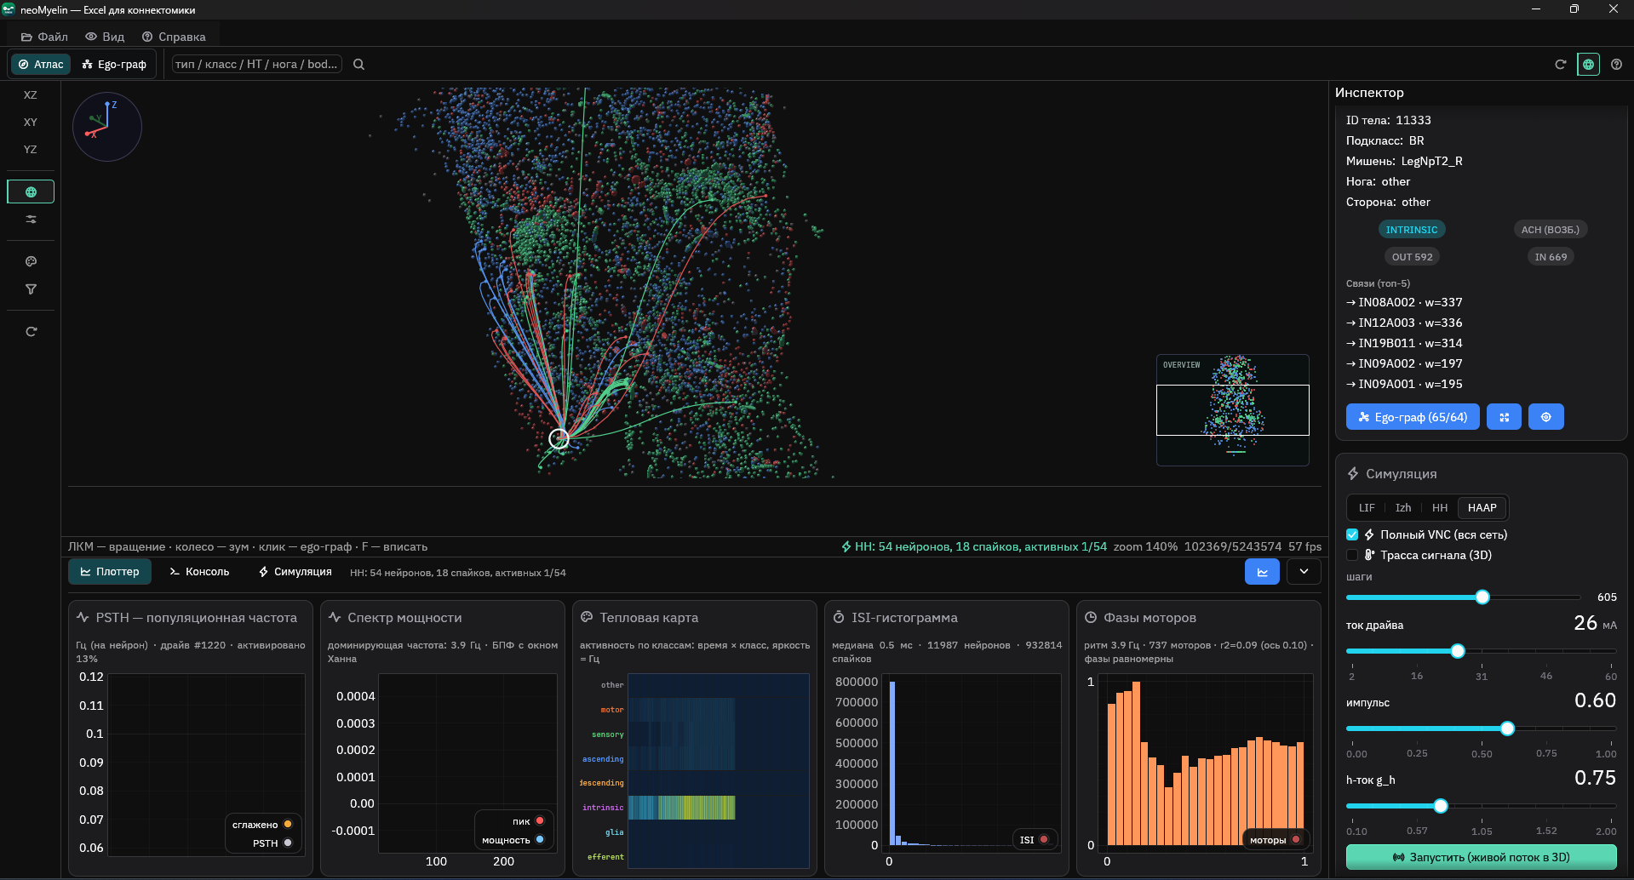The width and height of the screenshot is (1634, 880).
Task: Click the top-right refresh icon
Action: [1560, 64]
